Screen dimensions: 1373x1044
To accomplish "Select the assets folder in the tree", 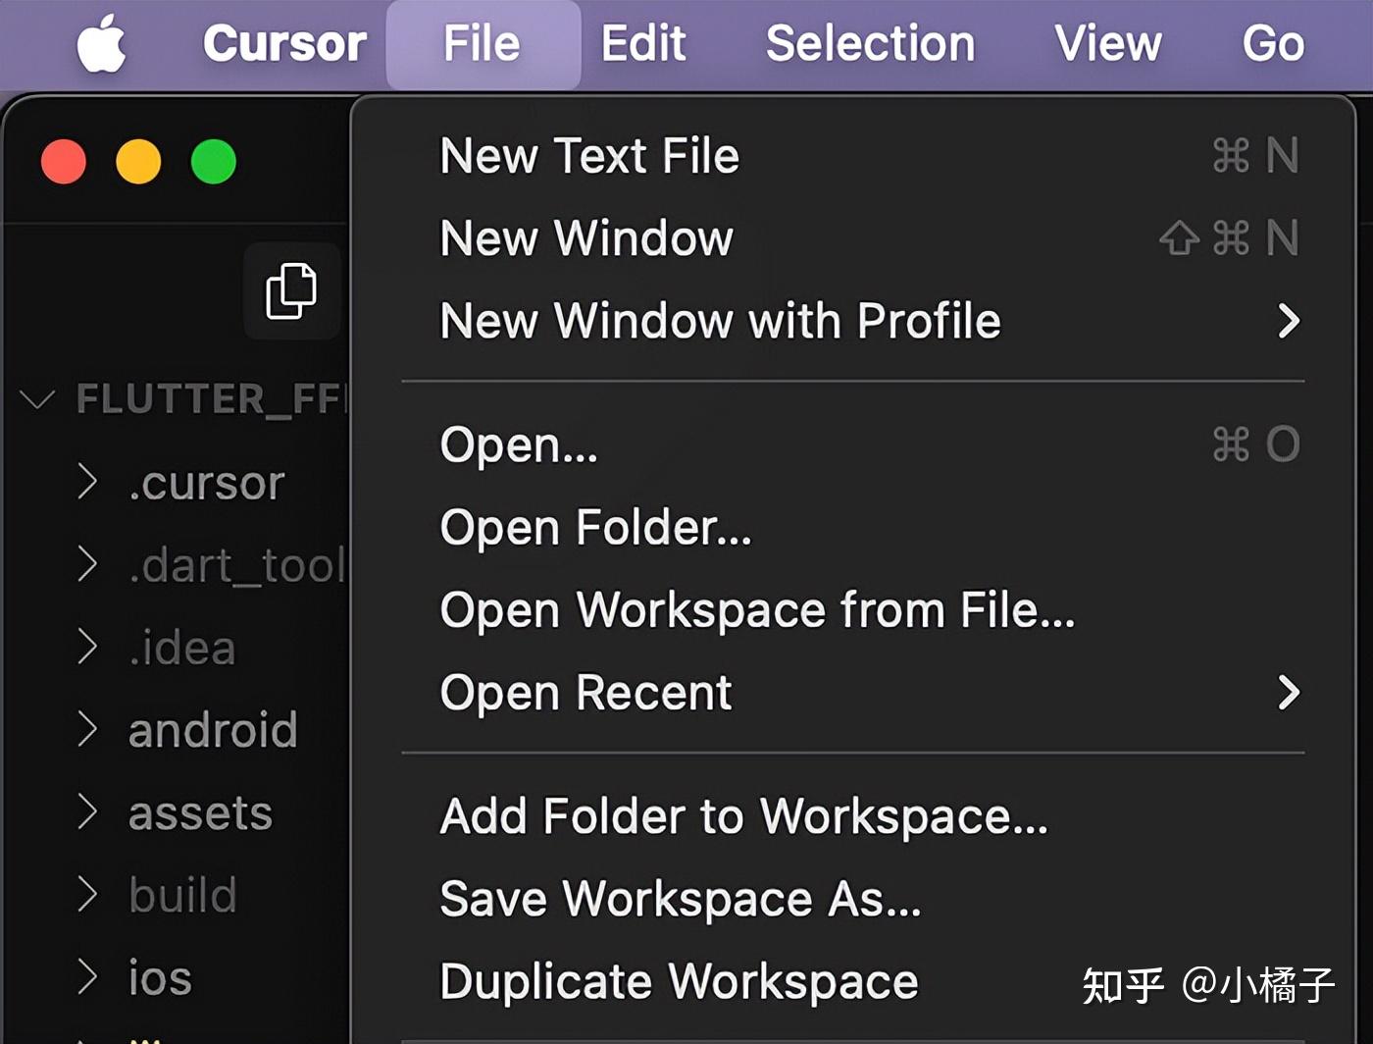I will pos(199,811).
